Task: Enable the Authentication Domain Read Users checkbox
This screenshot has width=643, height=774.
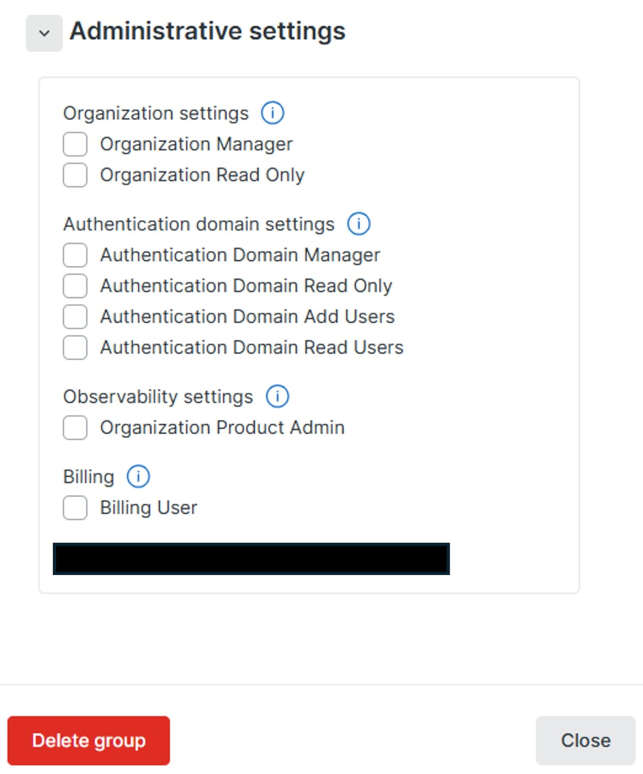Action: point(75,347)
